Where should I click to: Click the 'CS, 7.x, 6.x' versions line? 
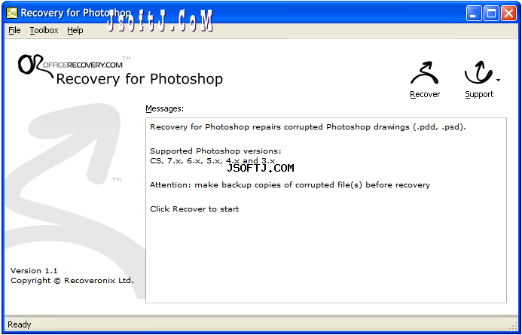[x=212, y=161]
